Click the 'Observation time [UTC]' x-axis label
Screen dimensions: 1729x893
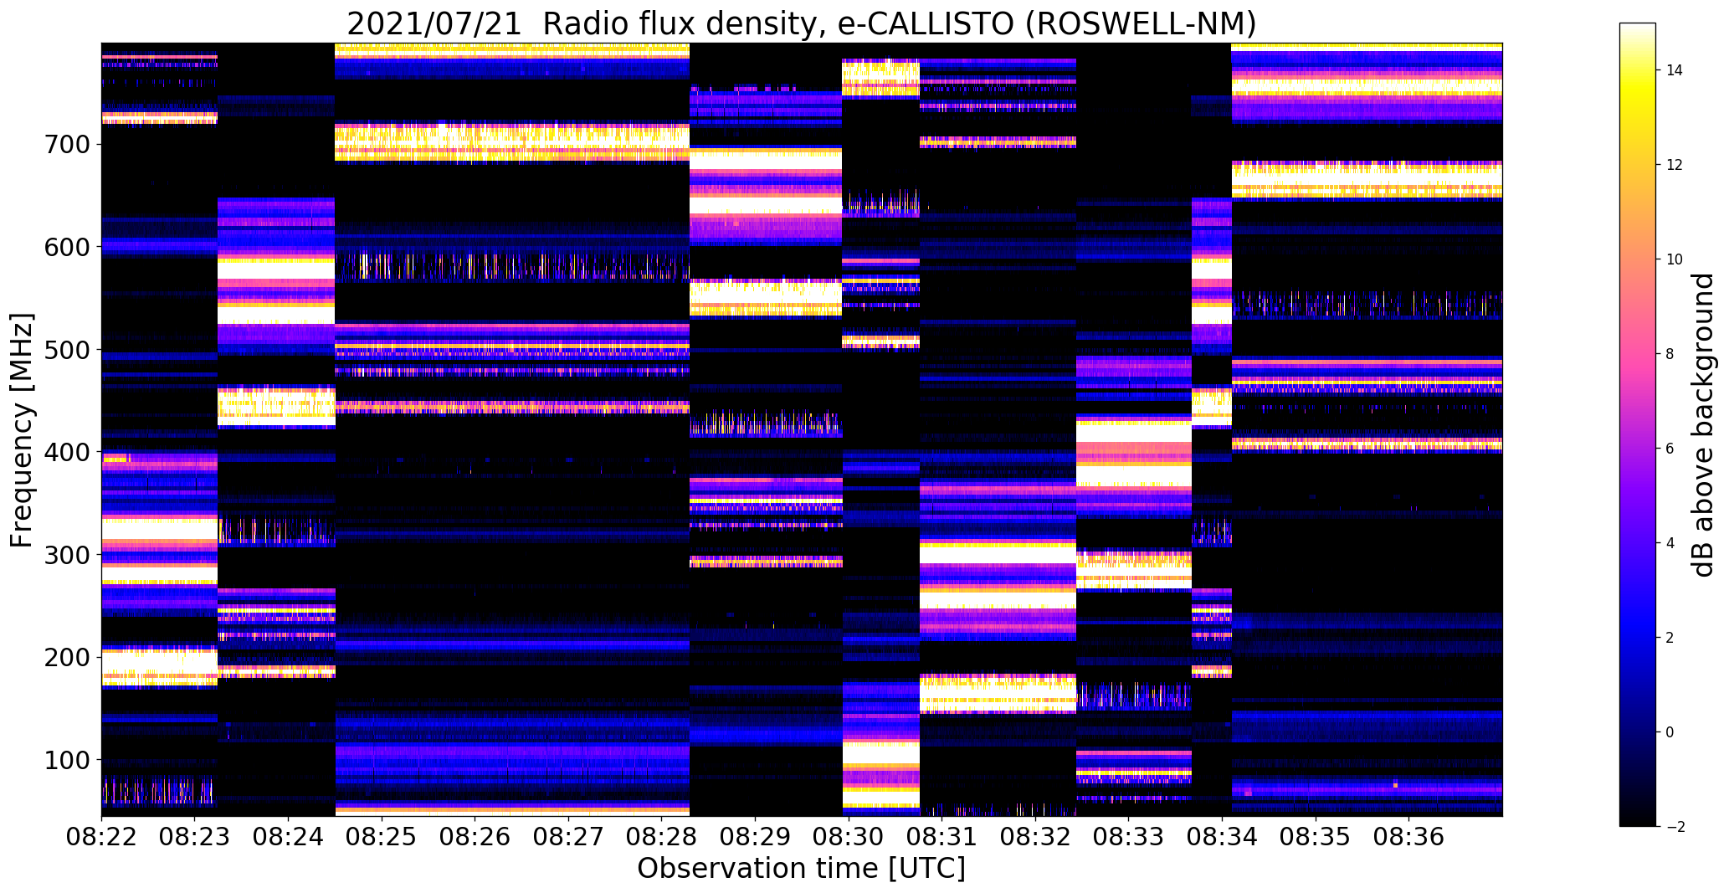(x=801, y=869)
